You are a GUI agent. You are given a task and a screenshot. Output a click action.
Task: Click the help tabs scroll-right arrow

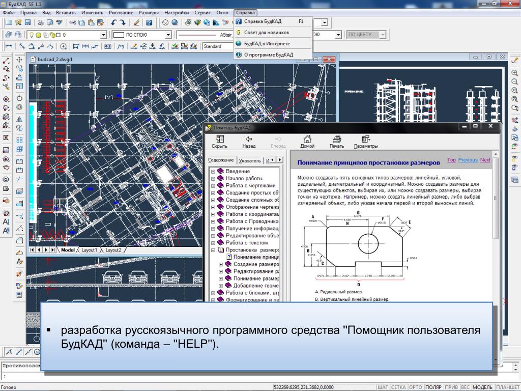coord(280,160)
